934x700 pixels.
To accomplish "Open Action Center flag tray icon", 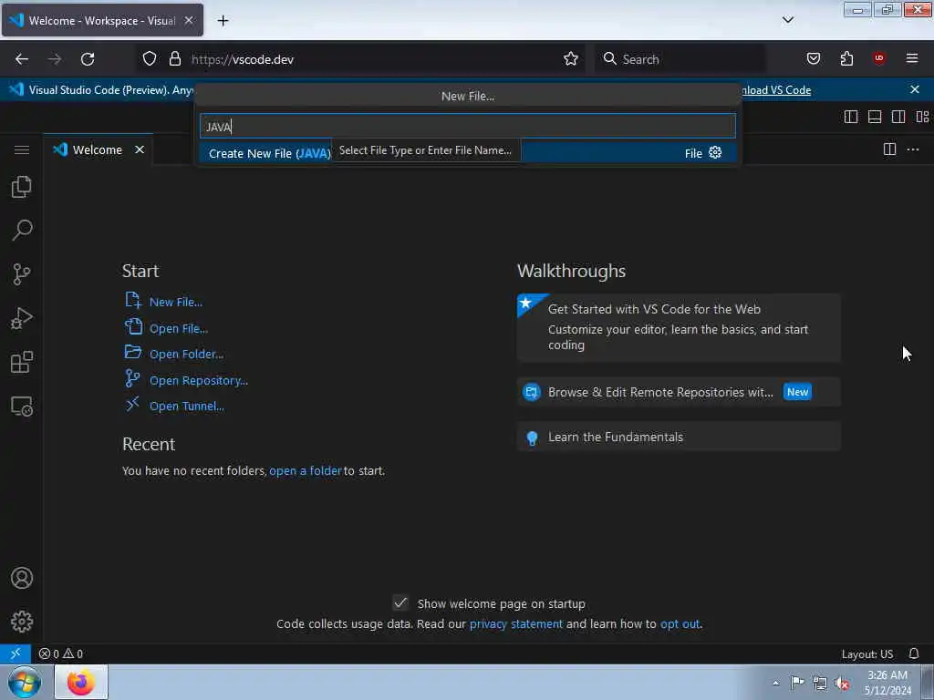I will [x=797, y=682].
